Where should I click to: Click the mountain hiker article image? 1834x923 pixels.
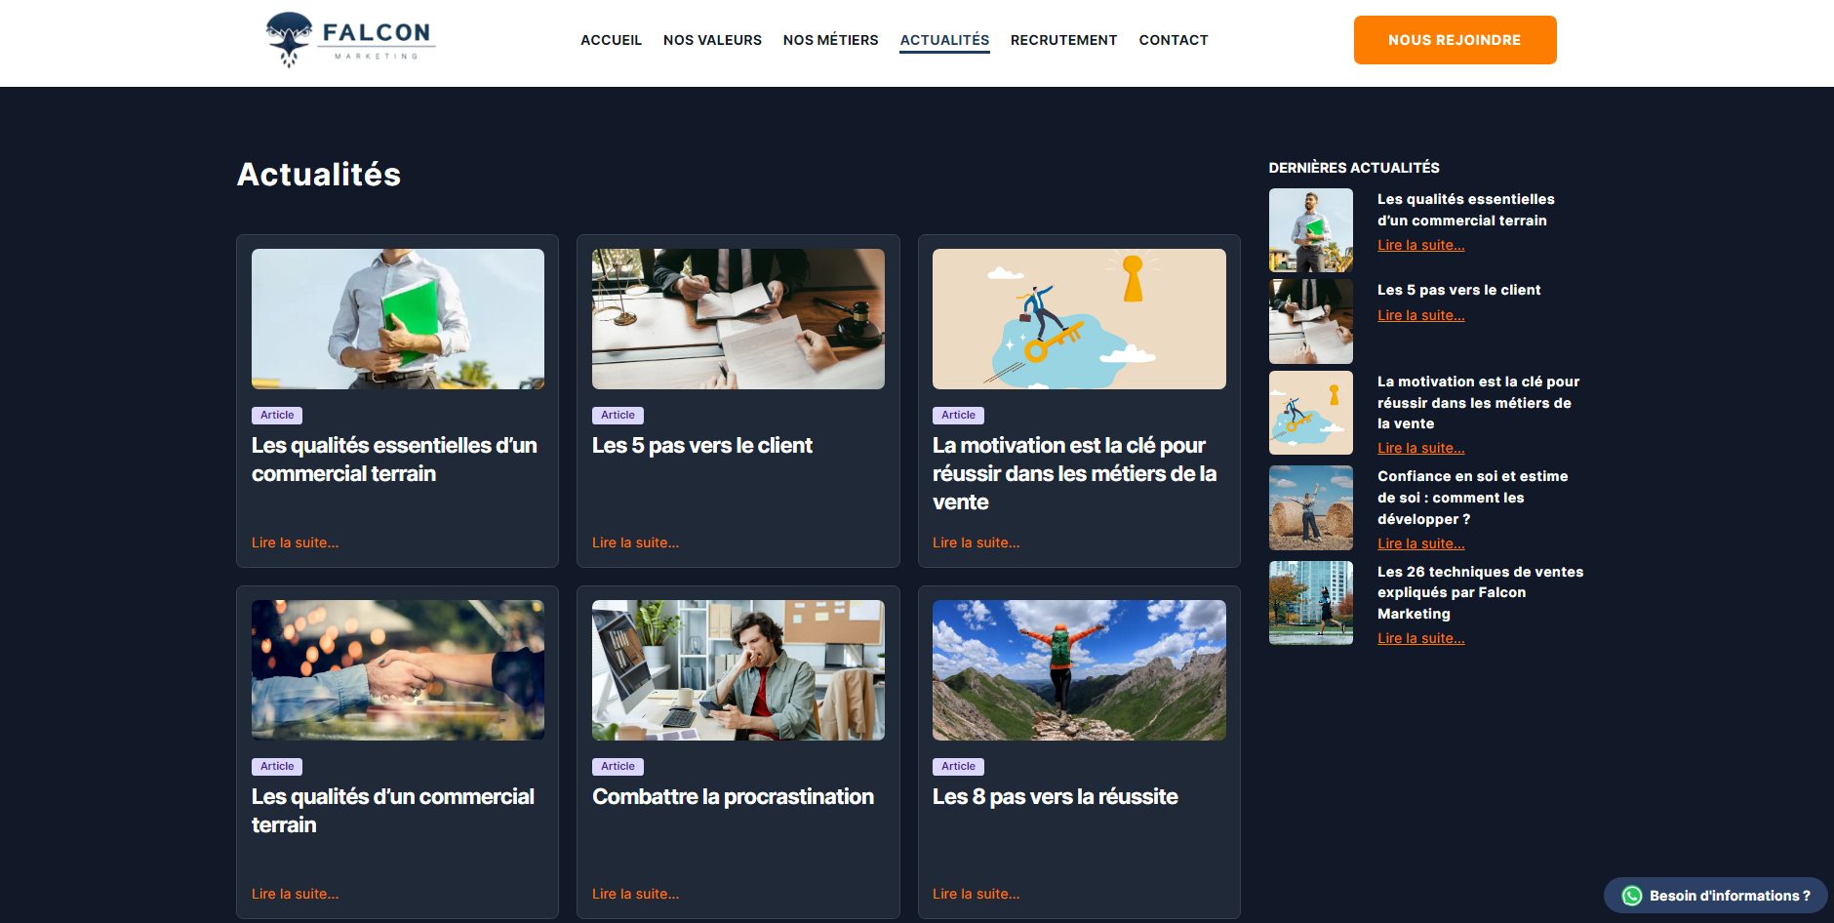pyautogui.click(x=1079, y=670)
